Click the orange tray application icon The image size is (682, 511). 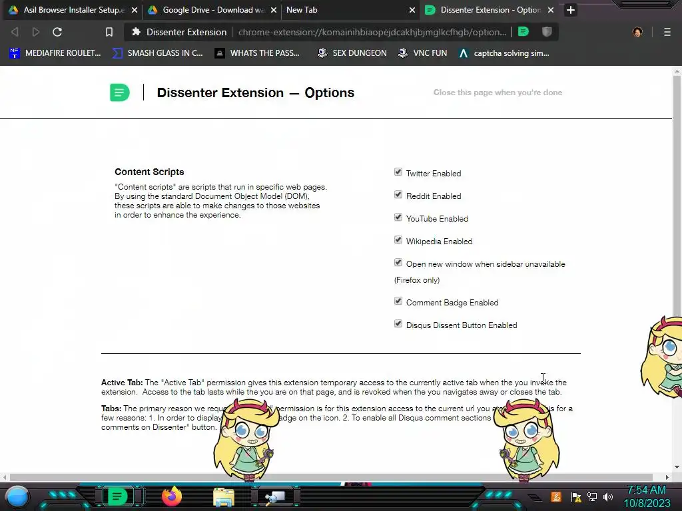[556, 496]
